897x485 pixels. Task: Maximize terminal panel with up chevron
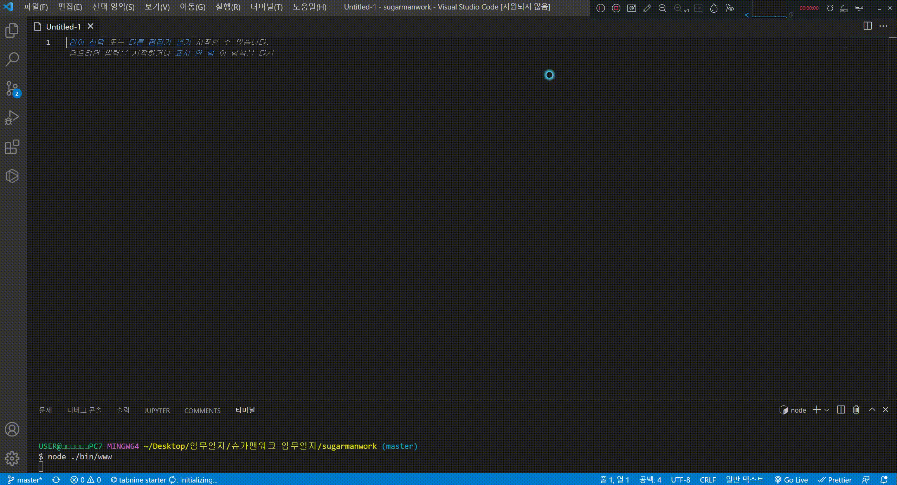(x=872, y=410)
